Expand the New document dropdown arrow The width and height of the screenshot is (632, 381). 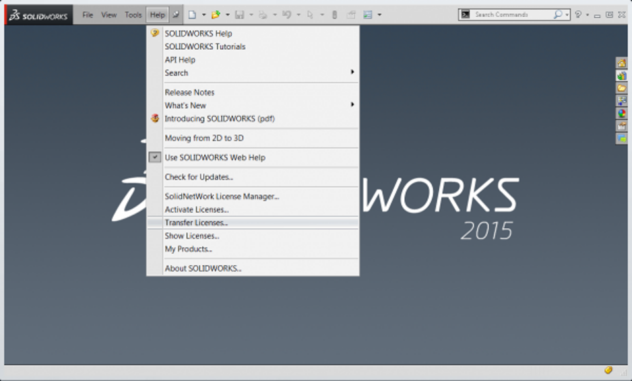pos(203,15)
